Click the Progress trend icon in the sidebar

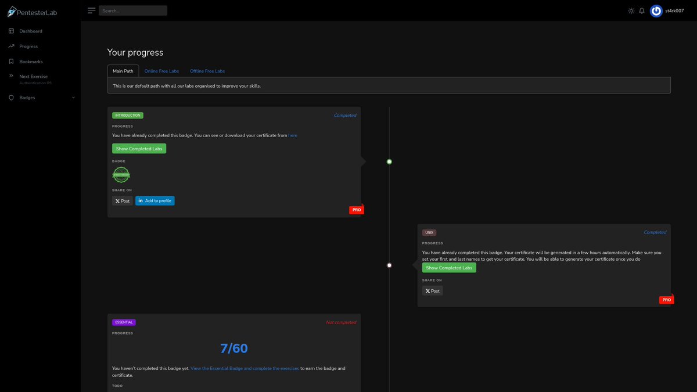click(x=11, y=46)
